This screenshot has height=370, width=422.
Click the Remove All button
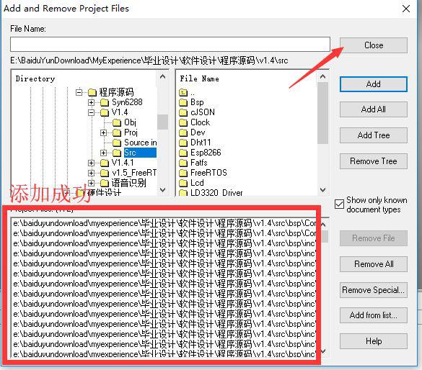point(374,264)
